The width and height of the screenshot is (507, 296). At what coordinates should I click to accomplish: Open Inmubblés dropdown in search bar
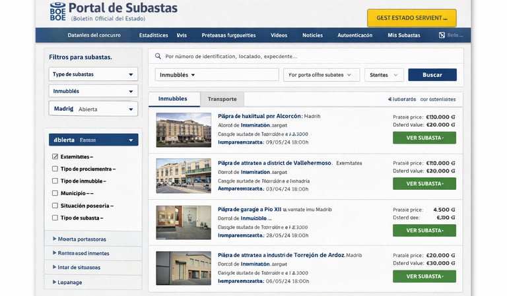coord(217,74)
